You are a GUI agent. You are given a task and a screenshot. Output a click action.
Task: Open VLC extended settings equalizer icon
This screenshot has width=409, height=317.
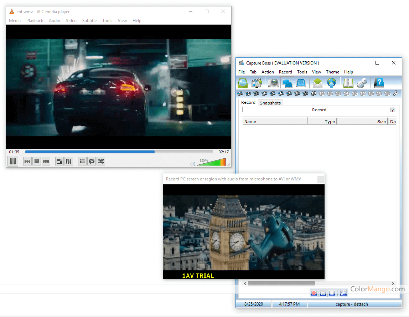pos(69,161)
